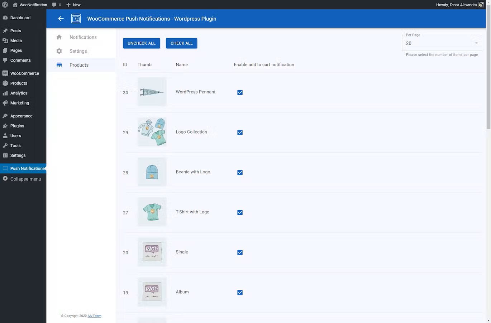Click the user avatar next to Howdy
491x323 pixels.
pos(481,5)
